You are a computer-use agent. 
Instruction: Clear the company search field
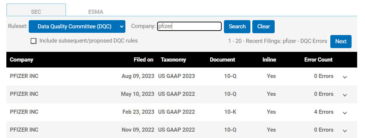[263, 26]
